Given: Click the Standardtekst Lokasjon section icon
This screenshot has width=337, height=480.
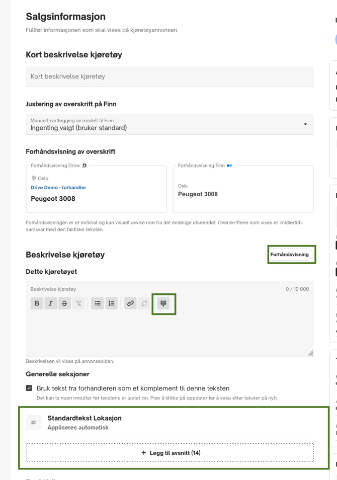Looking at the screenshot, I should tap(33, 422).
